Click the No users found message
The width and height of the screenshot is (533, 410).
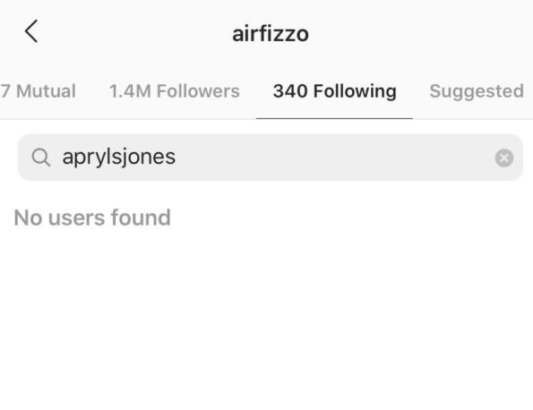[92, 218]
